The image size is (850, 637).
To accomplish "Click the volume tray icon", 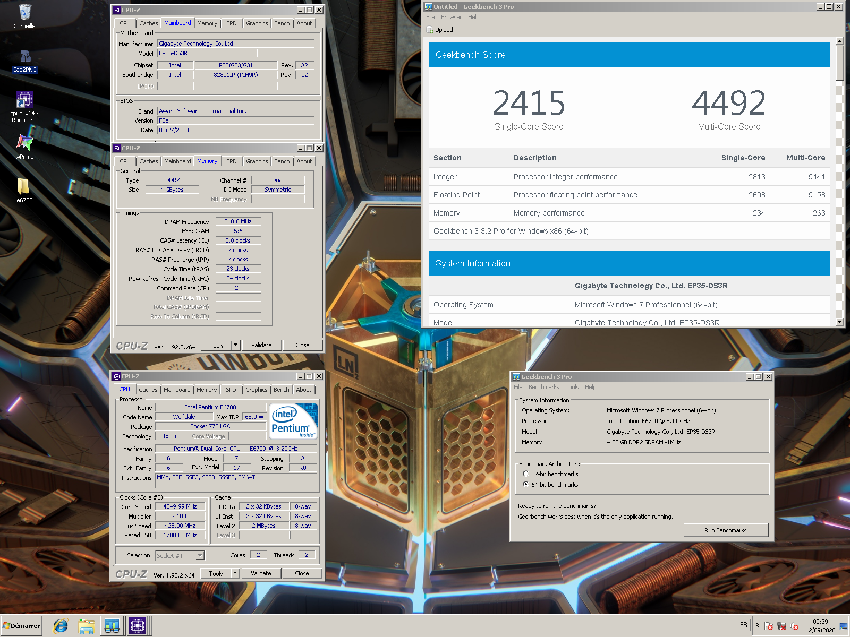I will coord(794,626).
